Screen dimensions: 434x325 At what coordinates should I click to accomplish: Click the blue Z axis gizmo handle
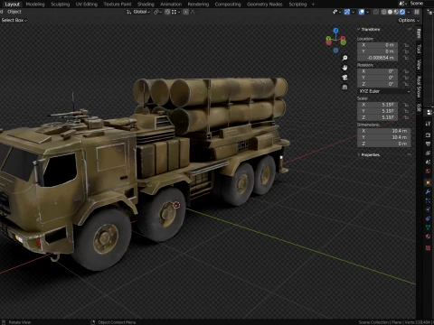[335, 31]
